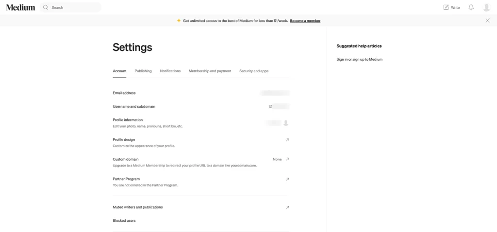Click the search magnifier icon

[x=46, y=7]
